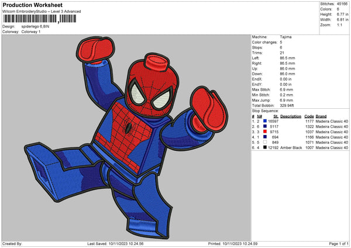Screen dimensions: 351x248
Task: Click the Brand column header
Action: (x=321, y=116)
